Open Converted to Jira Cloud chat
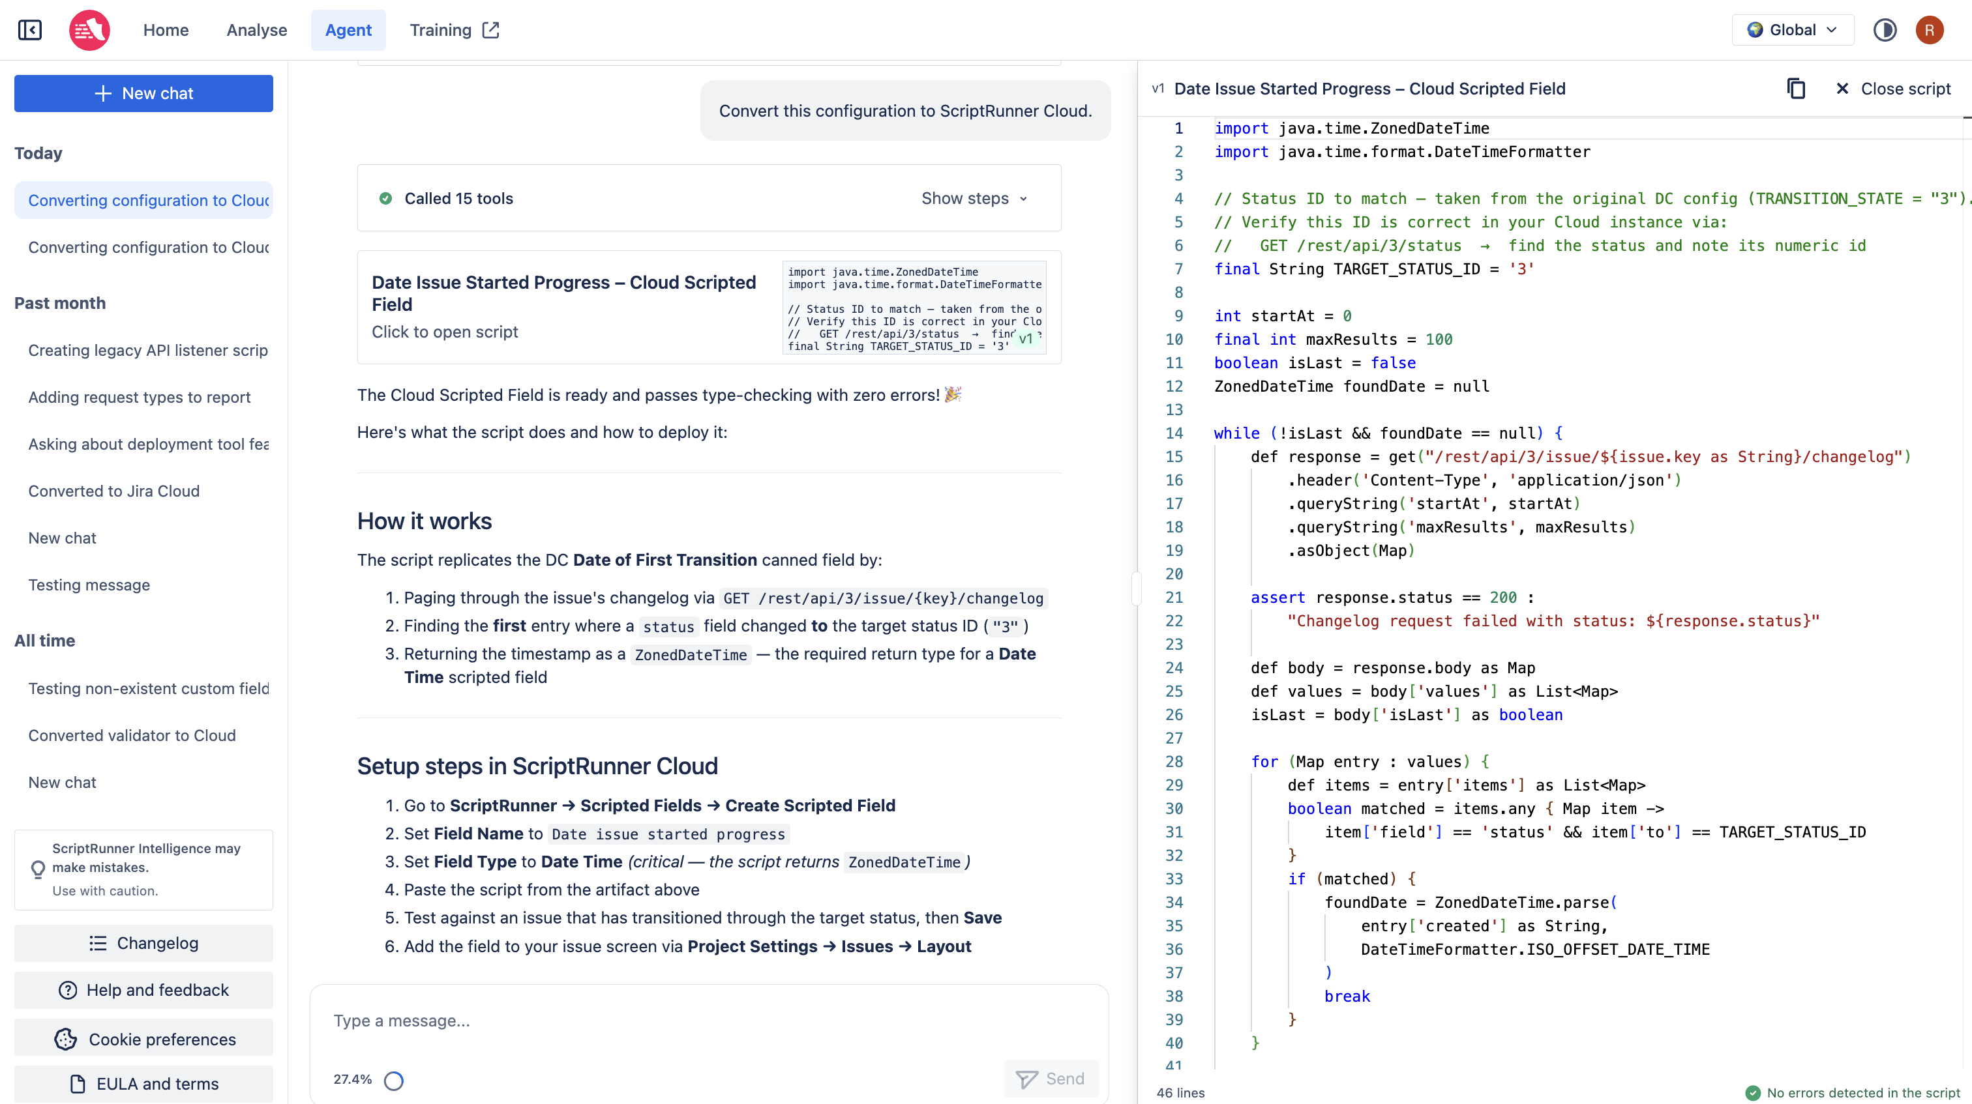The width and height of the screenshot is (1972, 1104). [143, 491]
